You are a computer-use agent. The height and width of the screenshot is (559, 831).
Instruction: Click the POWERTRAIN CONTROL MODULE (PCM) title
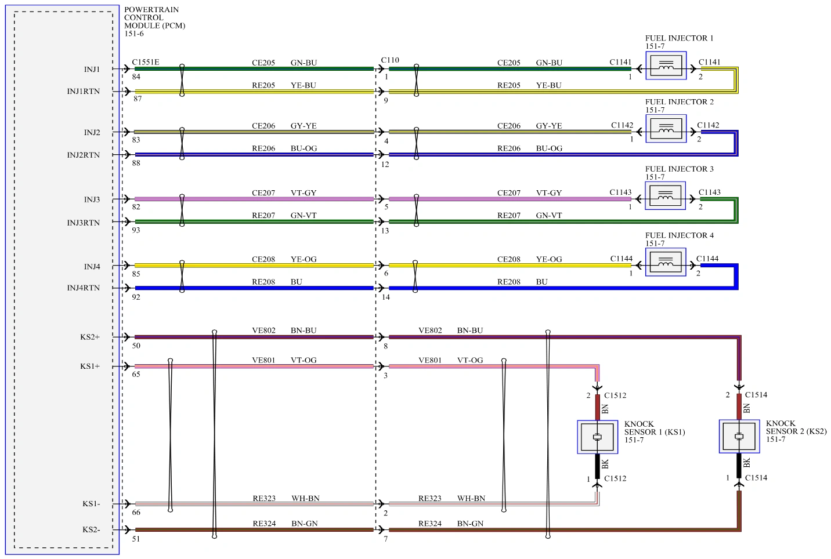pyautogui.click(x=154, y=17)
